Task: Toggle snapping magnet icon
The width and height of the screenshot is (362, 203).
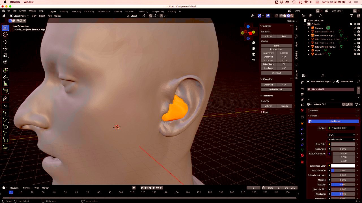Action: click(x=151, y=16)
